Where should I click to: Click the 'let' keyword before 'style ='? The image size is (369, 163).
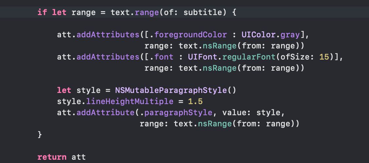(x=64, y=90)
